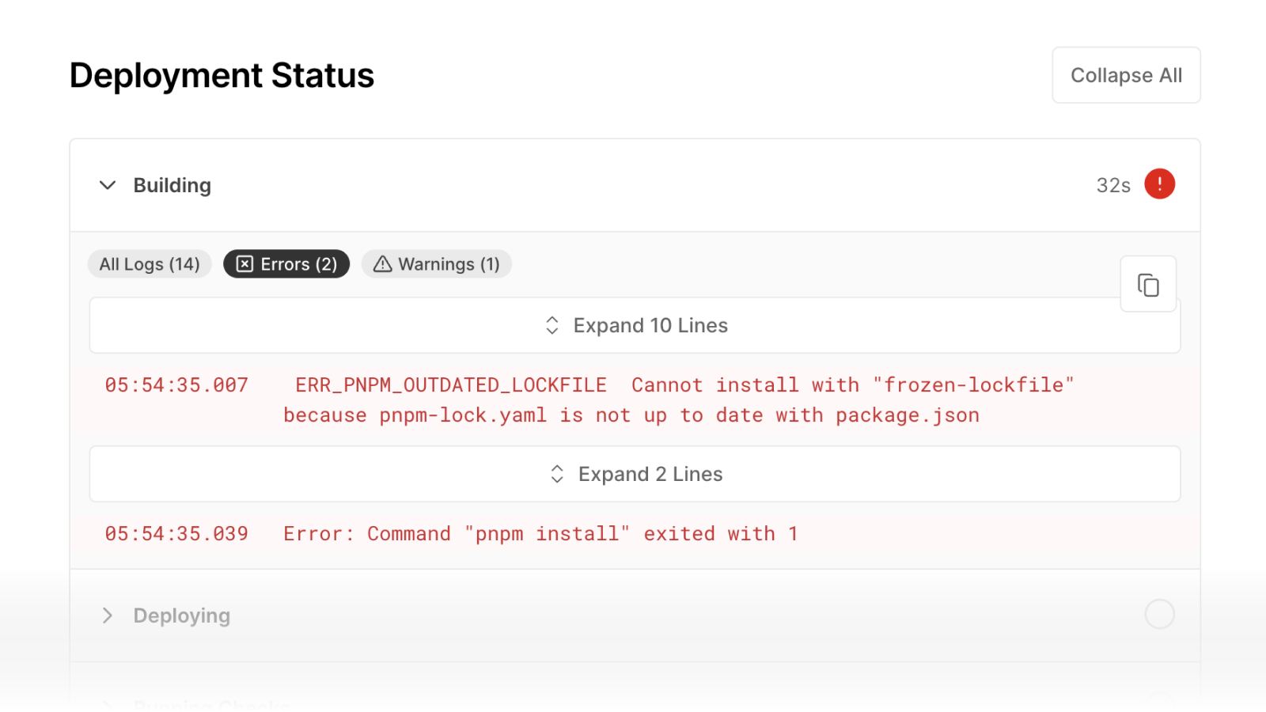This screenshot has height=712, width=1266.
Task: Click the expand arrows icon on Expand 2 Lines
Action: [557, 473]
